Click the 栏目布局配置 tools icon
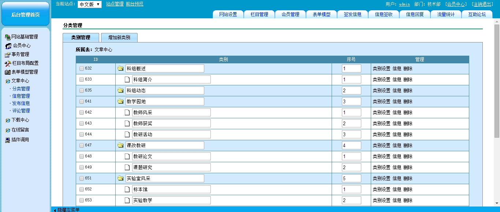Viewport: 500px width, 212px height. tap(8, 63)
